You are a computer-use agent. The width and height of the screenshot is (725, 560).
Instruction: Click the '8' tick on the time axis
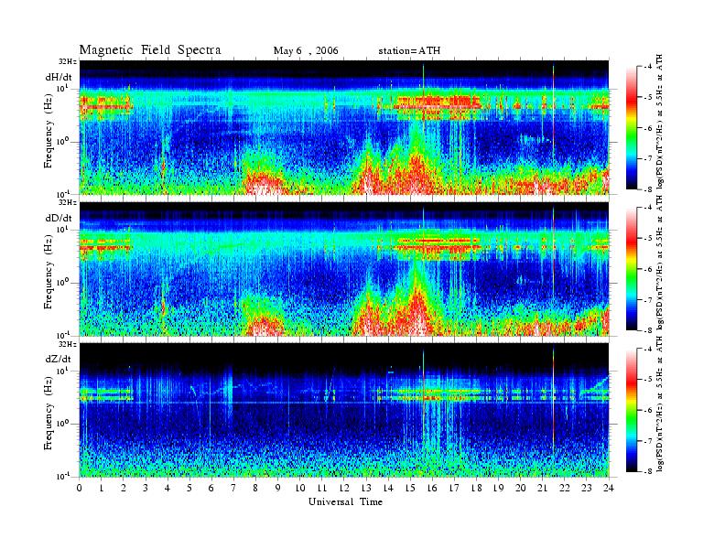[x=255, y=488]
